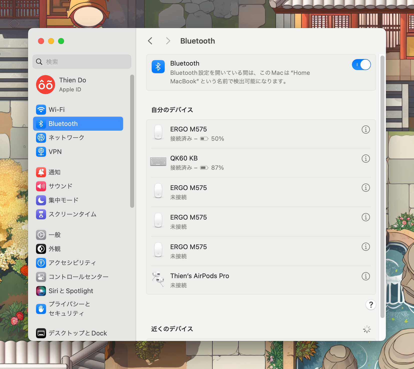This screenshot has width=414, height=369.
Task: Click the 集中モード moon icon
Action: click(x=41, y=200)
